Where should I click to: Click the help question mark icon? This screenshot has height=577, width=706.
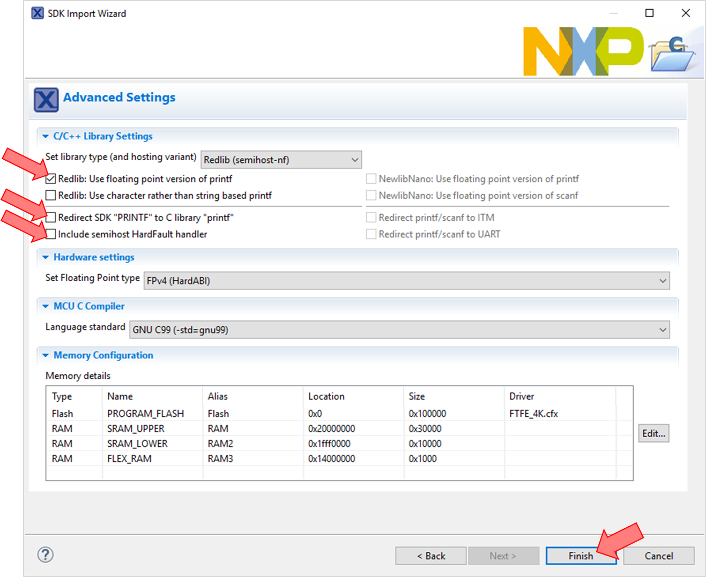(46, 554)
